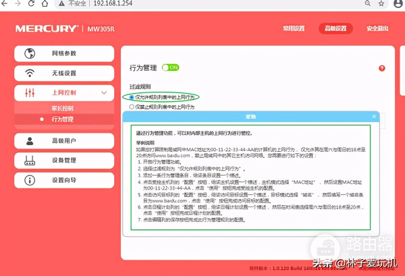Click the router icon for 设备管理
This screenshot has width=405, height=276.
(x=30, y=161)
